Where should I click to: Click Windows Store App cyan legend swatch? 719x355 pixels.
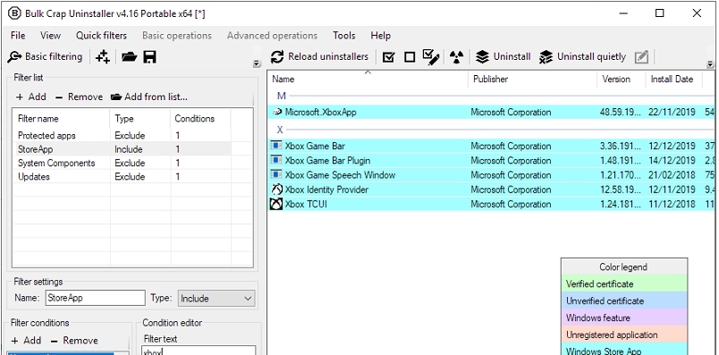click(x=624, y=350)
